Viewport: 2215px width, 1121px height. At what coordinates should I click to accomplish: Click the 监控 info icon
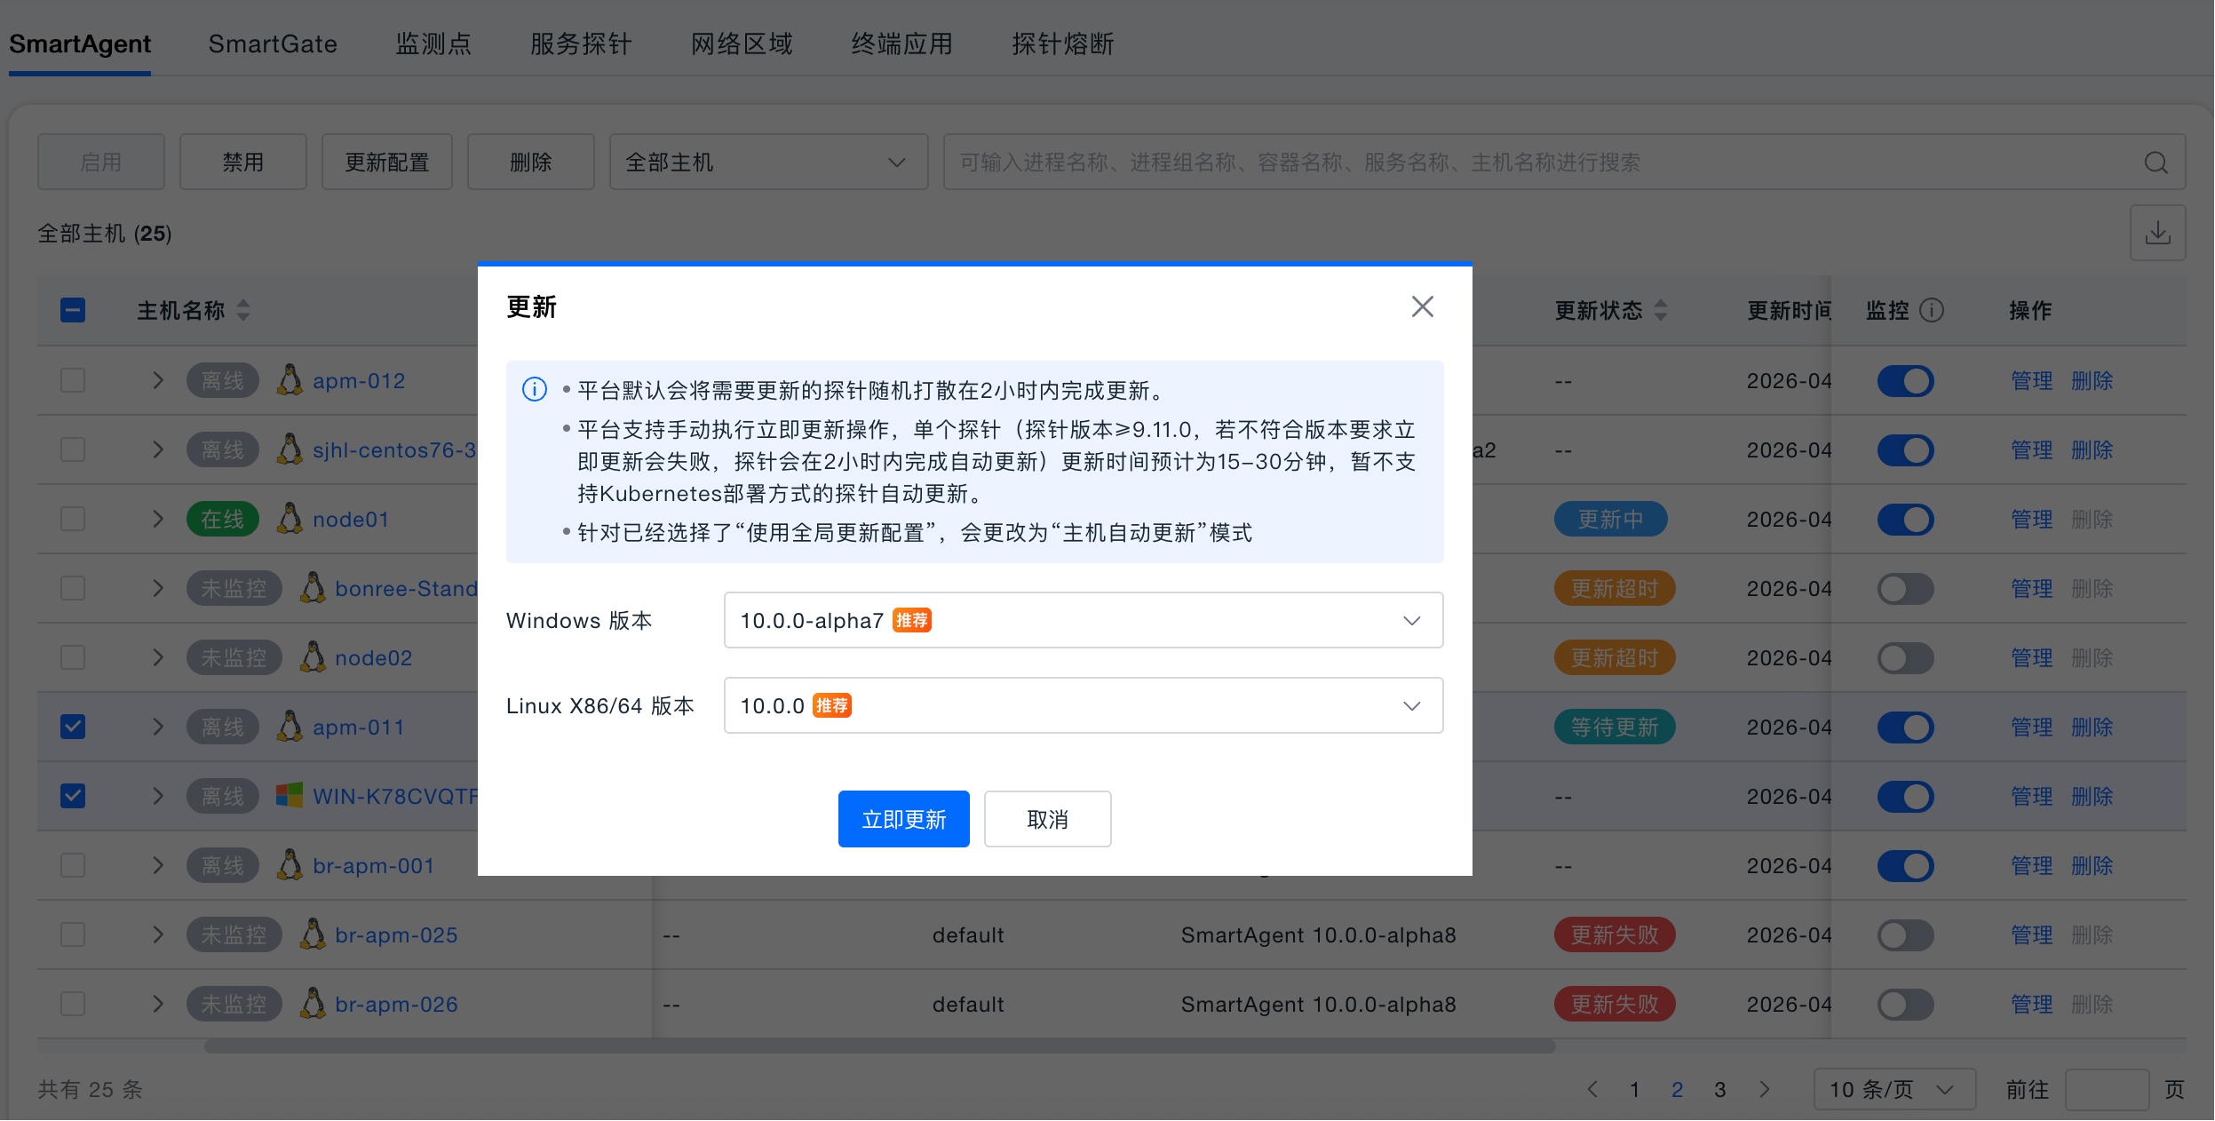[x=1931, y=310]
